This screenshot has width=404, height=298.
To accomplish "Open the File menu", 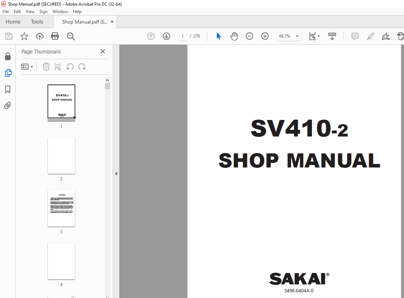I will click(x=6, y=12).
